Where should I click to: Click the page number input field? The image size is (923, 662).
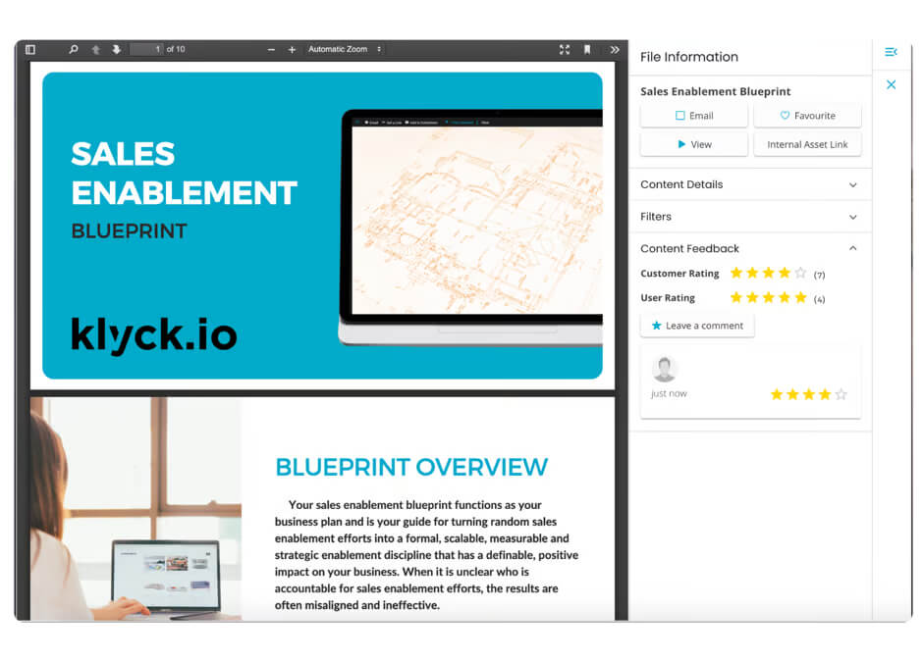pos(146,49)
